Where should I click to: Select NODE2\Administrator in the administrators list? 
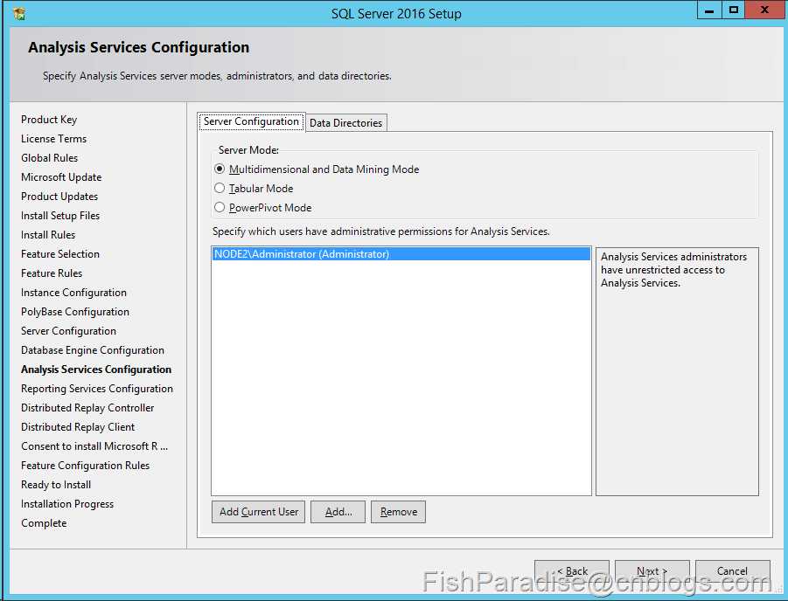tap(401, 254)
